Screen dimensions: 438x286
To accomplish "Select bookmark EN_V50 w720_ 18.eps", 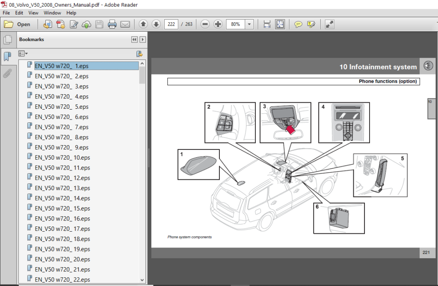I will coord(62,239).
